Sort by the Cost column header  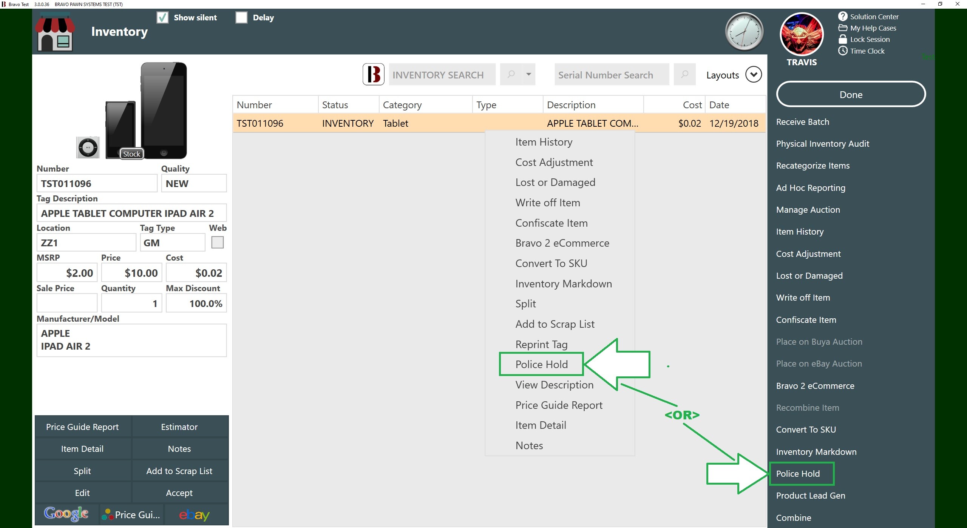pyautogui.click(x=674, y=105)
